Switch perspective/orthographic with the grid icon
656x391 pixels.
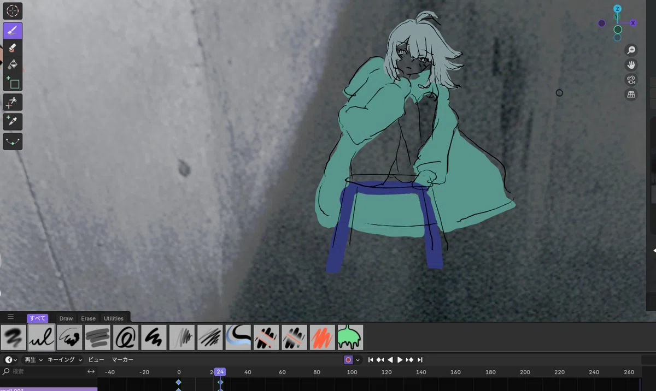631,94
